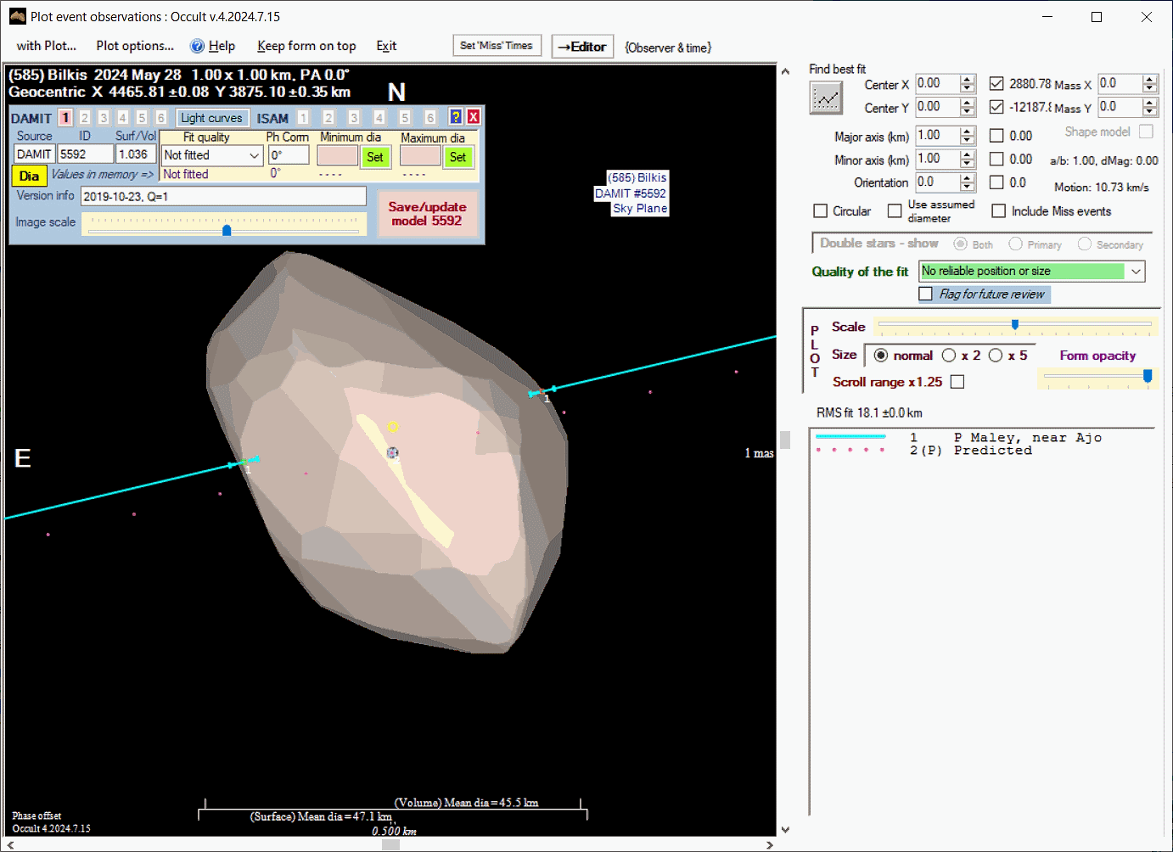The image size is (1173, 852).
Task: Increase the Center X value with up arrow
Action: pyautogui.click(x=968, y=80)
